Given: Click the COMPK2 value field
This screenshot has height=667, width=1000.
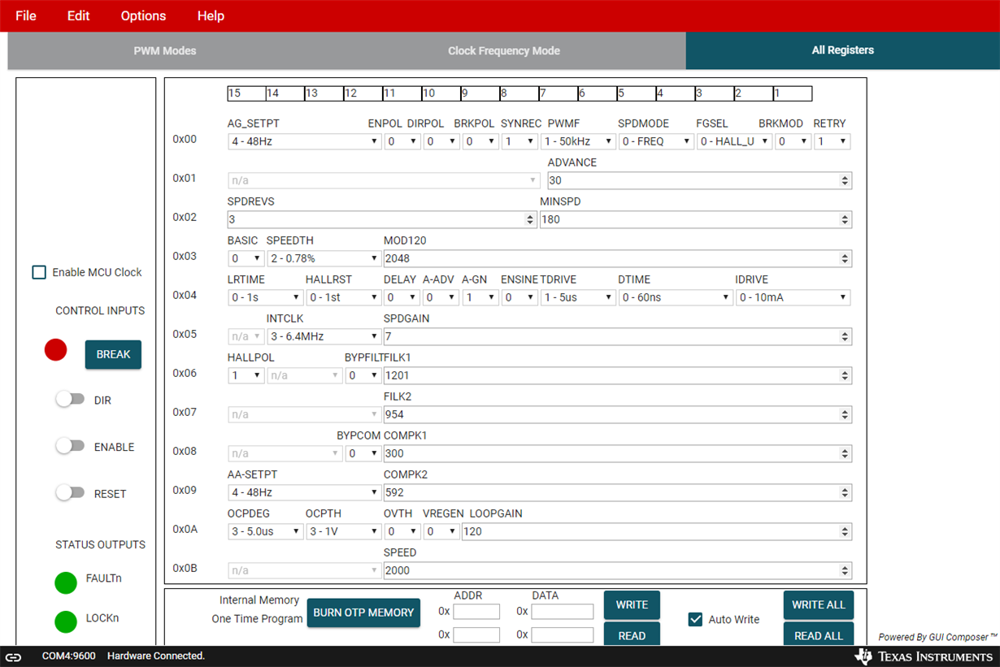Looking at the screenshot, I should 618,492.
